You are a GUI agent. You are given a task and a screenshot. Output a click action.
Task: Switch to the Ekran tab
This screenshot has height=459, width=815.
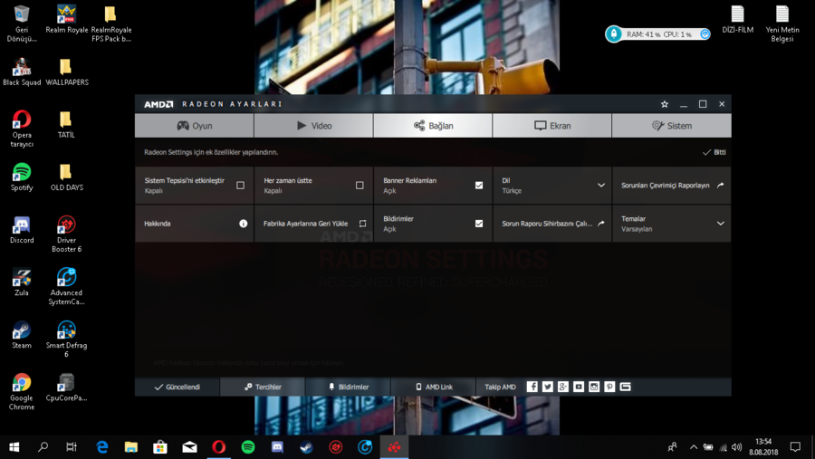[x=552, y=126]
